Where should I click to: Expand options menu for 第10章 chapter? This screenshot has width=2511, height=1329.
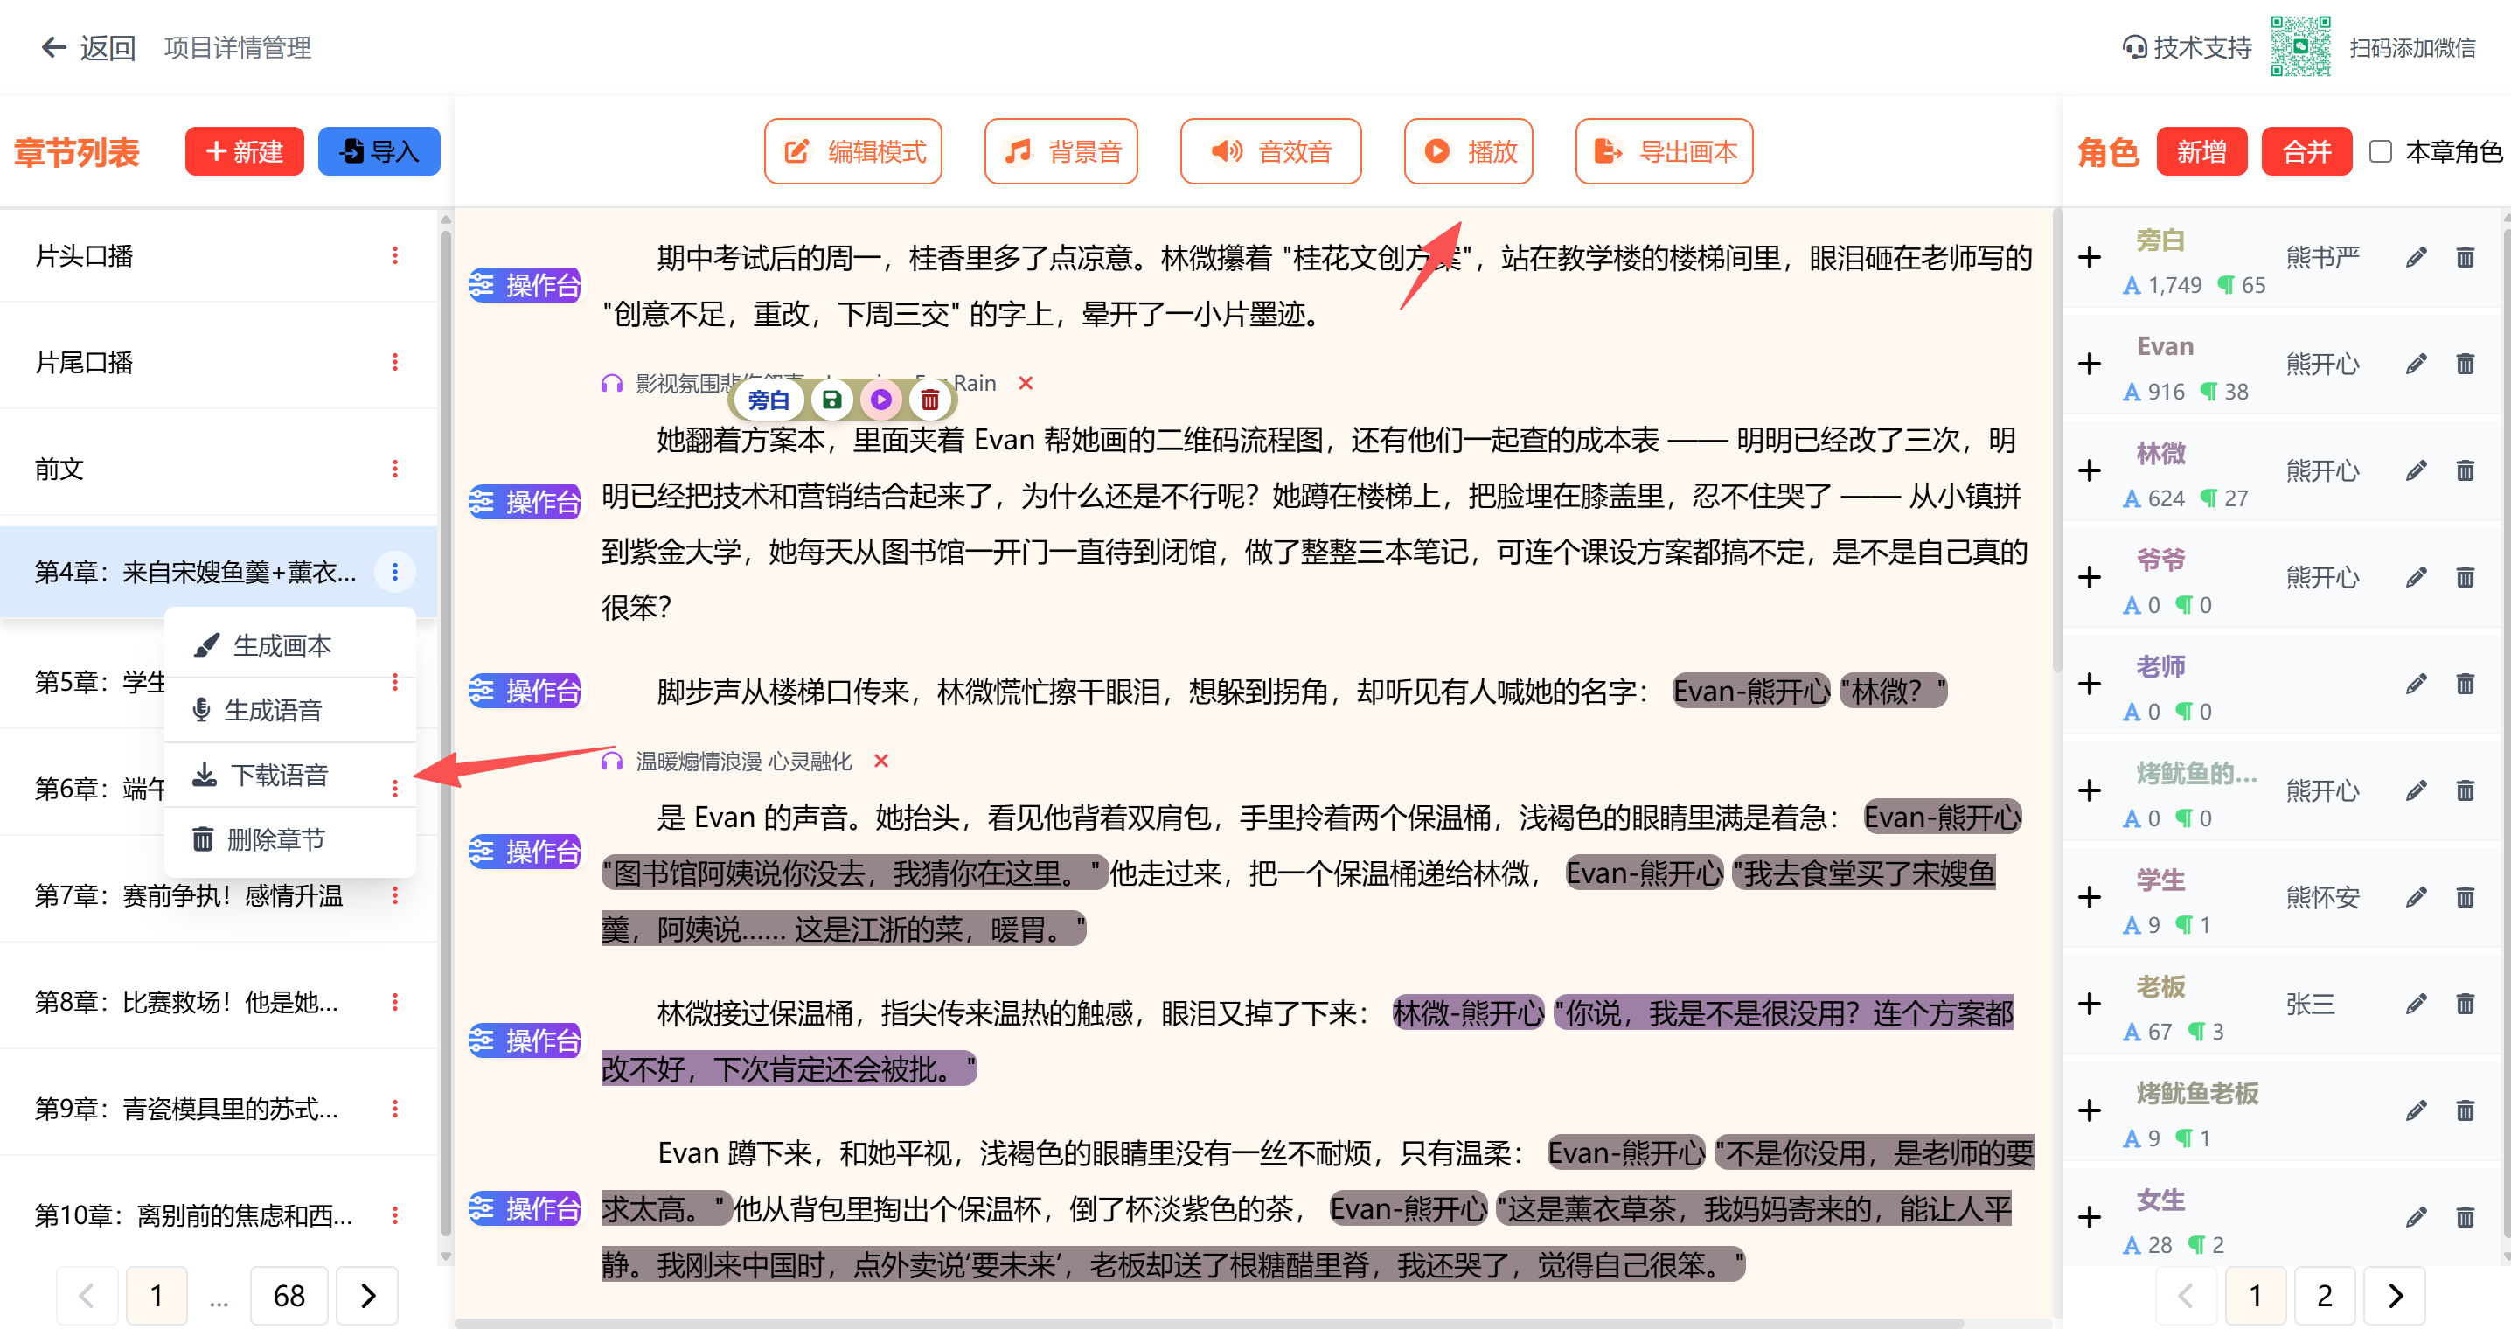coord(395,1215)
